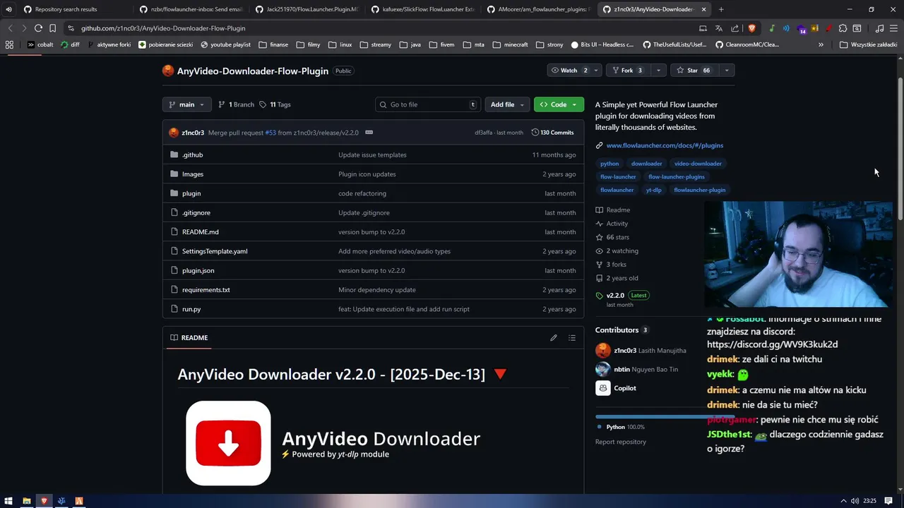Screen dimensions: 904x508
Task: Open the v2.2.0 Latest release
Action: coord(626,296)
